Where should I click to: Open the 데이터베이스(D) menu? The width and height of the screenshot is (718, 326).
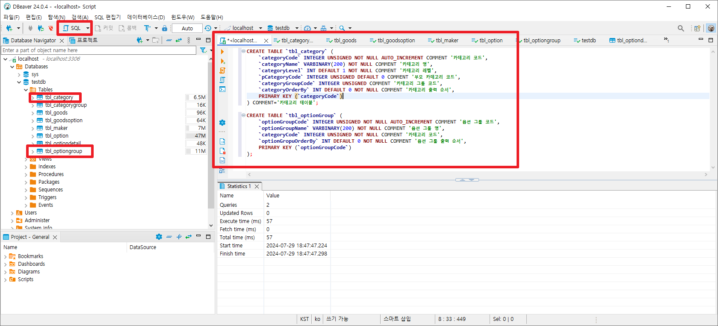pyautogui.click(x=146, y=17)
